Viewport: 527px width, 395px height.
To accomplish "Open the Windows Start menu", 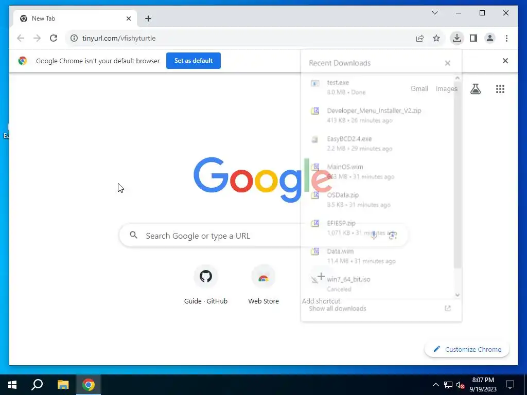I will click(x=12, y=385).
